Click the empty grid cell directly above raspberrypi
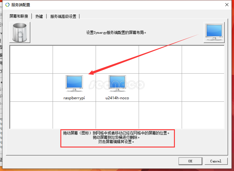 [74, 59]
